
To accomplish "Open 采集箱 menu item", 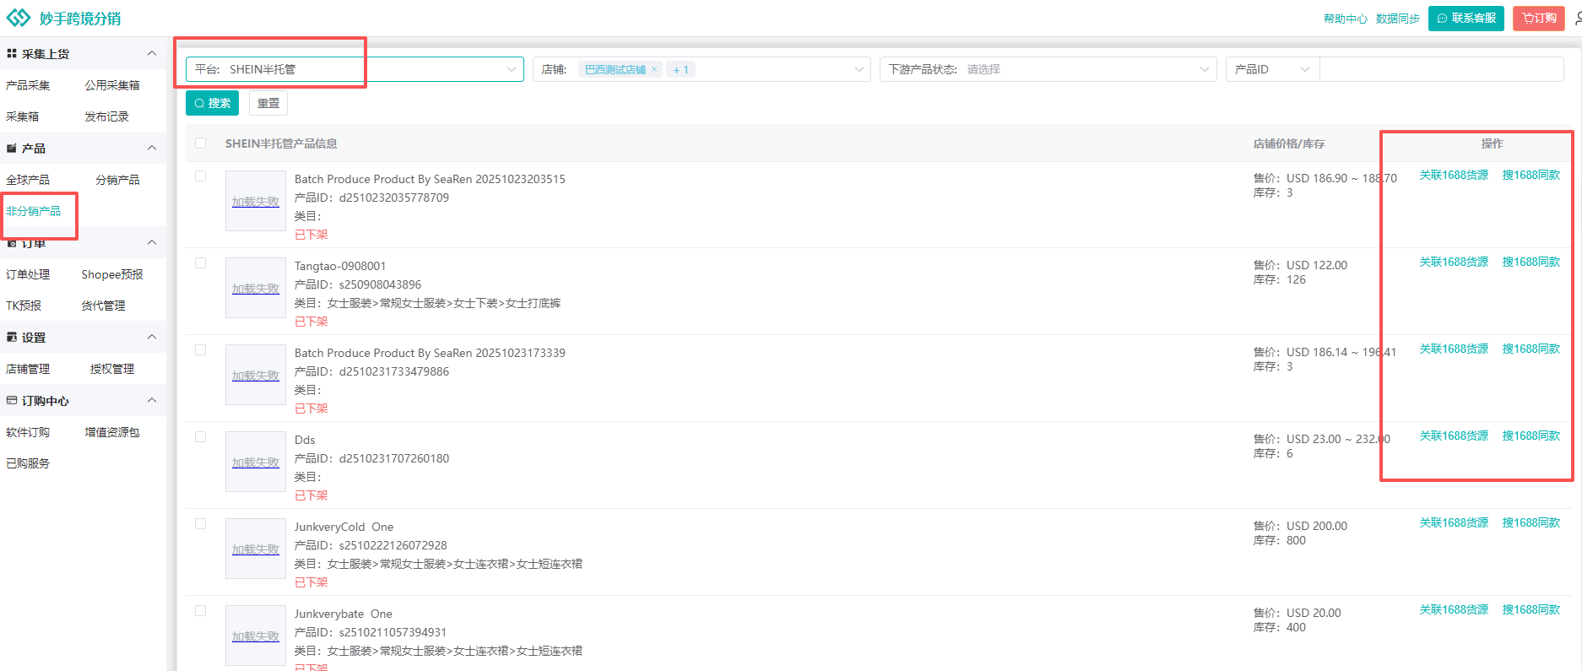I will 23,116.
